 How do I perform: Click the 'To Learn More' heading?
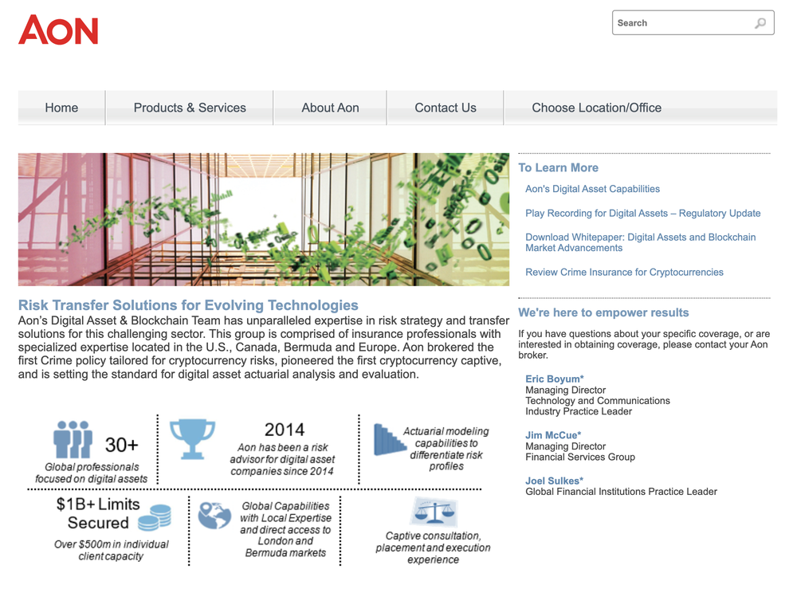(558, 167)
